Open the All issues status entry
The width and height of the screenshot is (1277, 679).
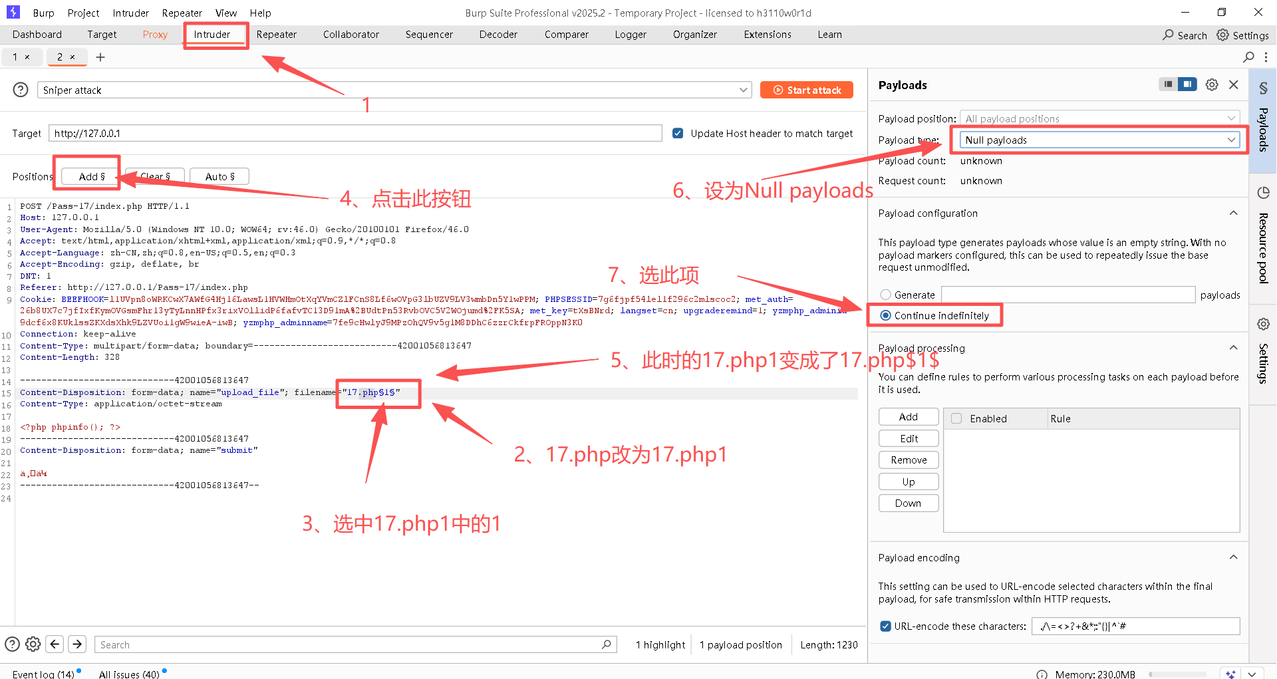click(129, 674)
